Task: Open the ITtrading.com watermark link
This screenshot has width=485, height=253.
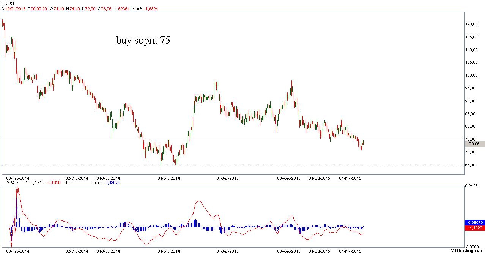Action: click(467, 250)
